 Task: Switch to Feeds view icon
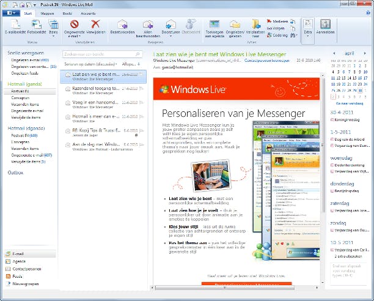tap(8, 277)
